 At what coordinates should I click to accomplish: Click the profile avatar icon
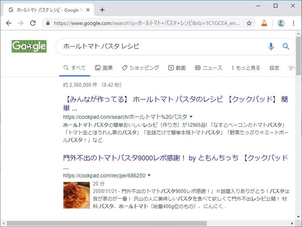[281, 23]
